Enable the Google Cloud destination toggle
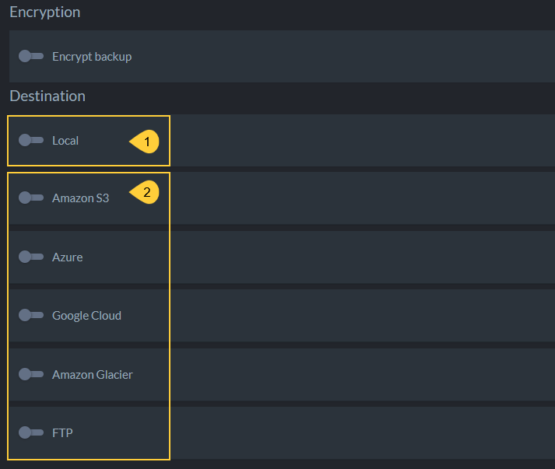 pos(31,315)
